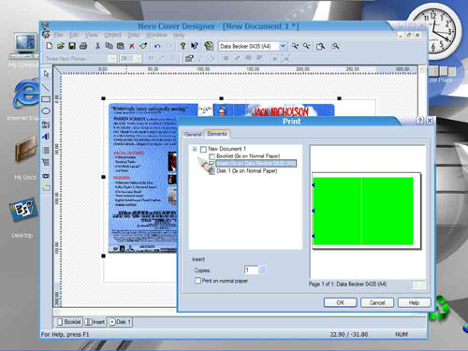Open the font name dropdown

pos(112,58)
